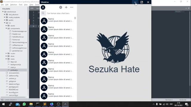Expand the router folder
Screen dimensions: 191x107
pyautogui.click(x=6, y=53)
